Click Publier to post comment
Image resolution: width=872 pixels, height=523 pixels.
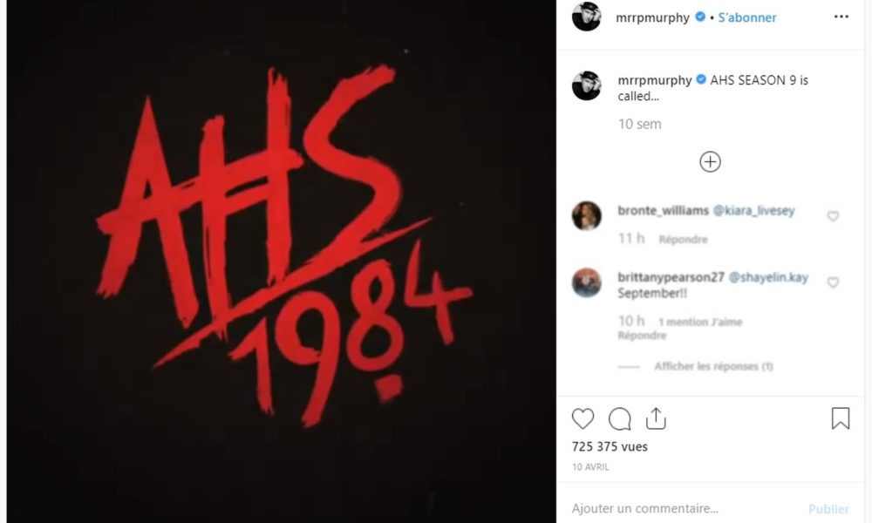tap(828, 509)
